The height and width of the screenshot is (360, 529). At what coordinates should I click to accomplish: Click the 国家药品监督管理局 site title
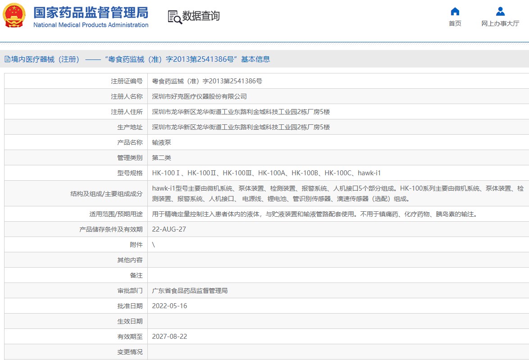(91, 12)
